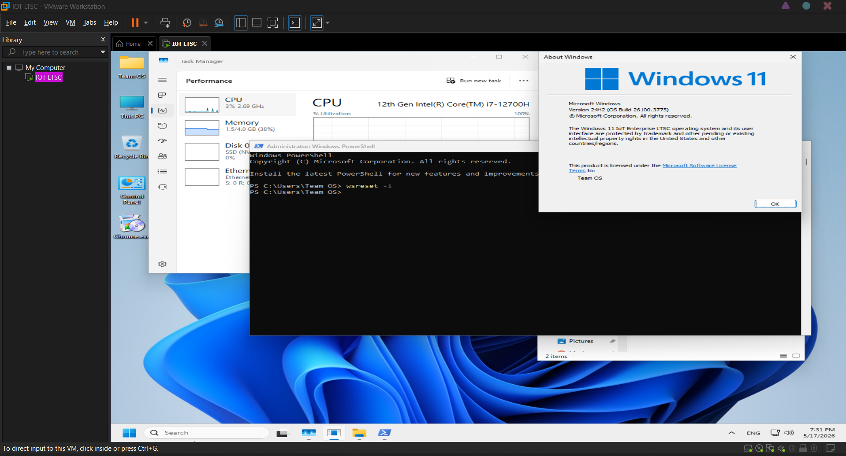Click the VMware CD/DVD status icon
846x456 pixels.
pyautogui.click(x=759, y=449)
